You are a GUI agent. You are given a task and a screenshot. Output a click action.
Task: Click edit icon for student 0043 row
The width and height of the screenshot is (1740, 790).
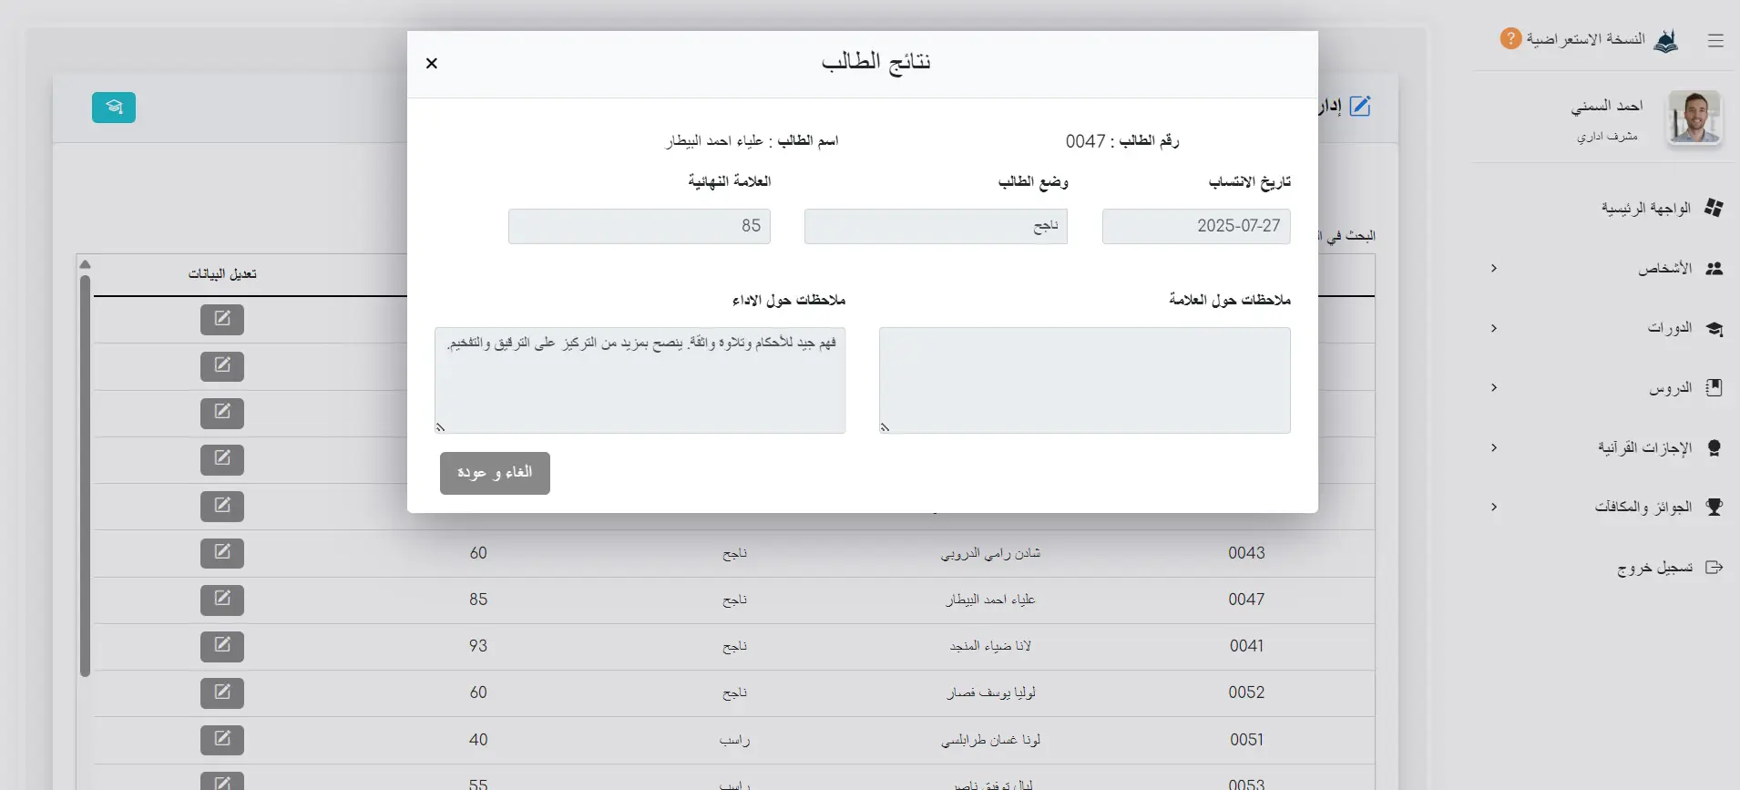[222, 553]
